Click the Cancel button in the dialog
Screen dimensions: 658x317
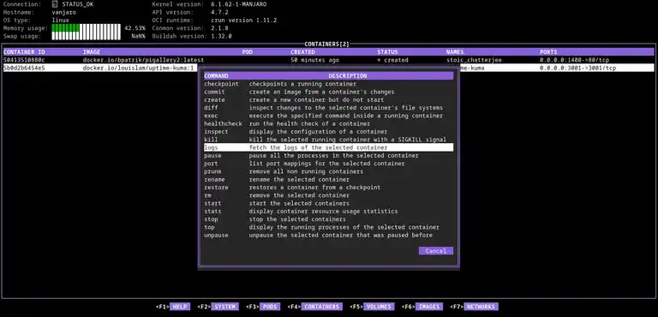(x=435, y=251)
